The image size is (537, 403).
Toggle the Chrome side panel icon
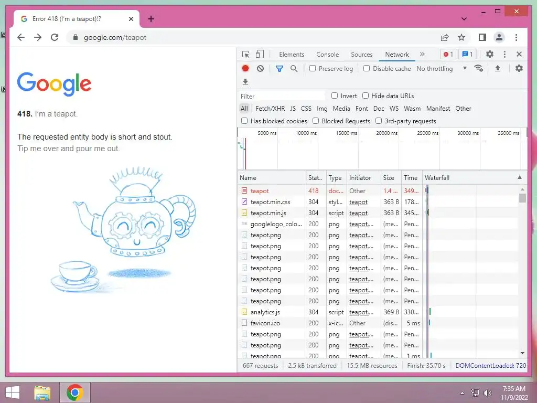[x=482, y=37]
